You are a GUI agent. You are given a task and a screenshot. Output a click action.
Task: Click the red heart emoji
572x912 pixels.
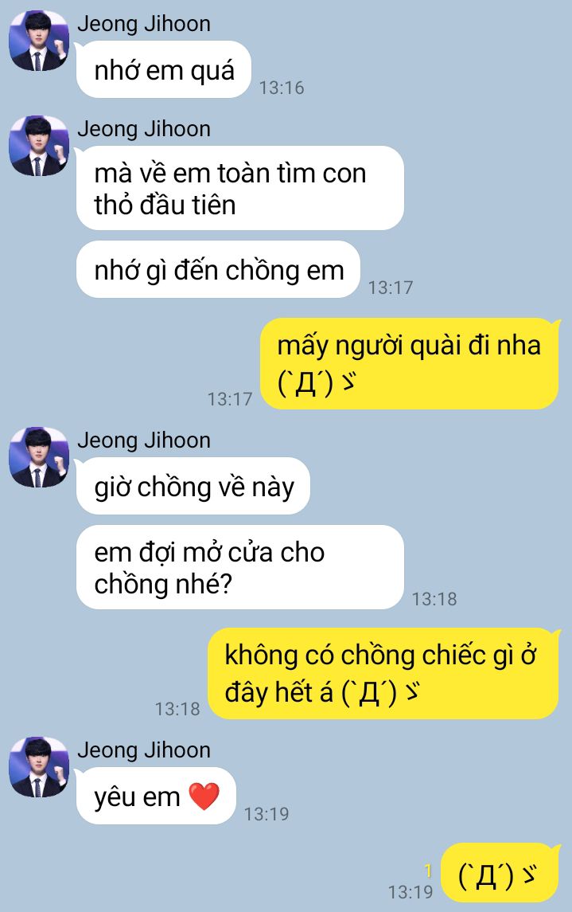pyautogui.click(x=204, y=797)
